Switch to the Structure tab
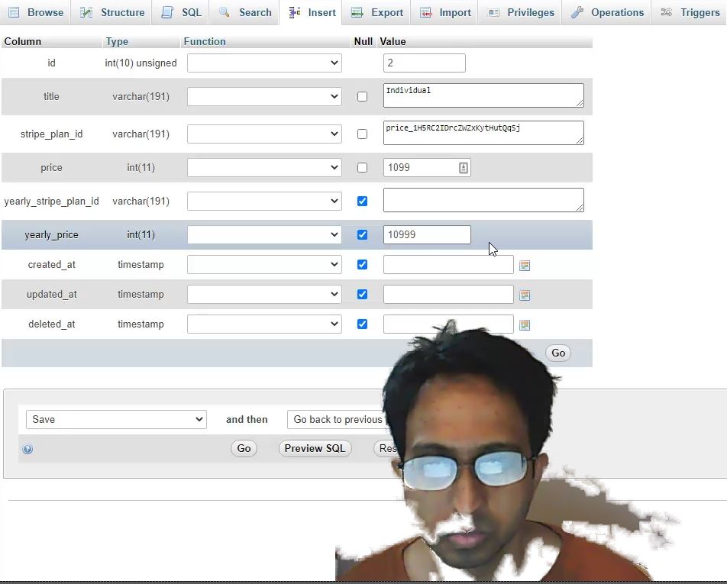 [112, 12]
